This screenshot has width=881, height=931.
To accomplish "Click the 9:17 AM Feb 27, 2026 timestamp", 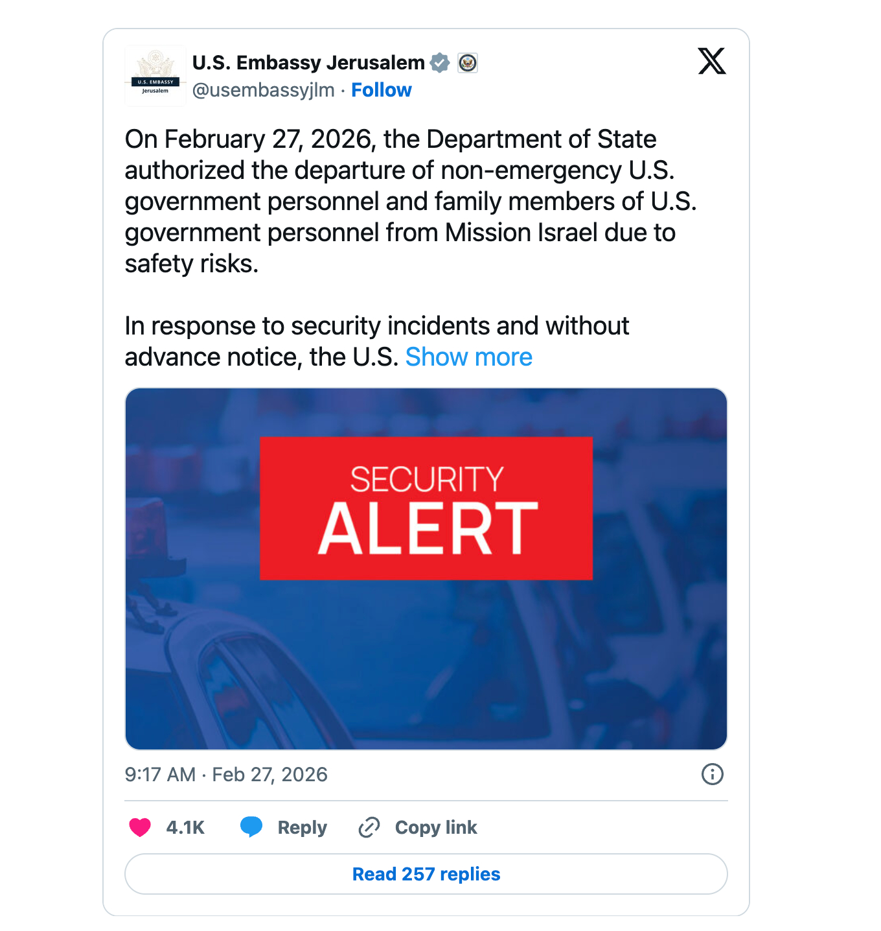I will 226,775.
